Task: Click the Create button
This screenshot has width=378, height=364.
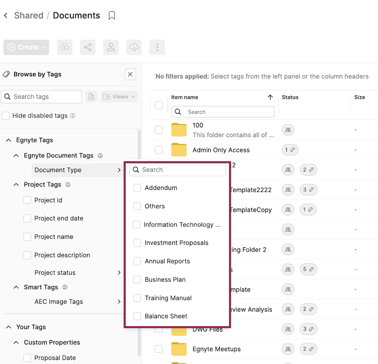Action: click(x=26, y=47)
